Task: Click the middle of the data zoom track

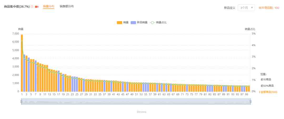Action: (136, 102)
